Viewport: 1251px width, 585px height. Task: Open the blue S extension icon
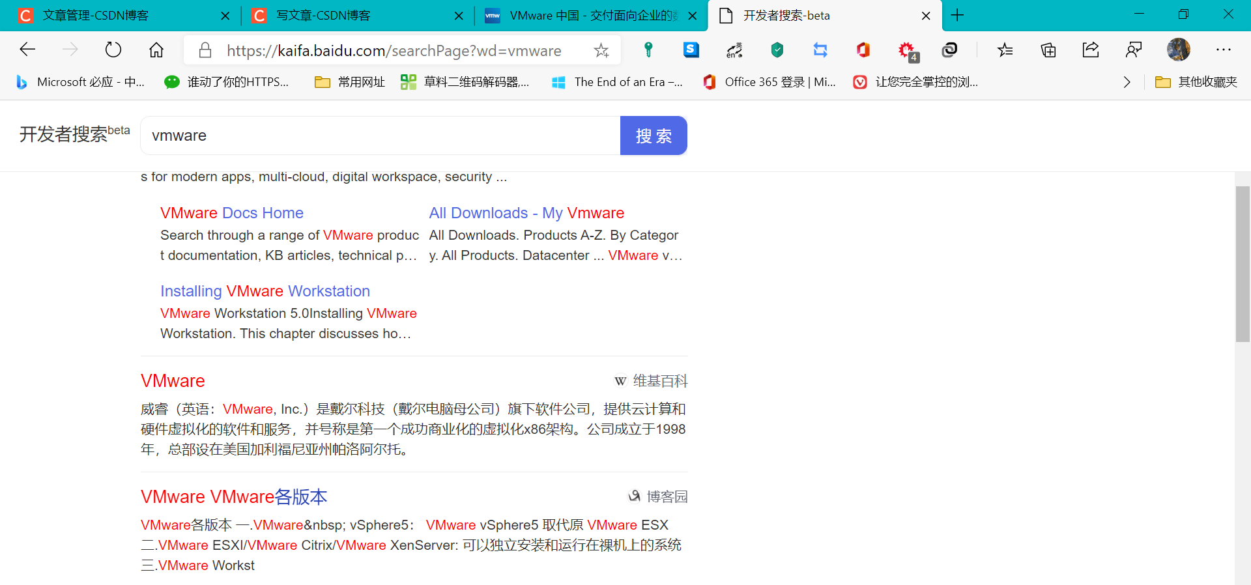691,50
